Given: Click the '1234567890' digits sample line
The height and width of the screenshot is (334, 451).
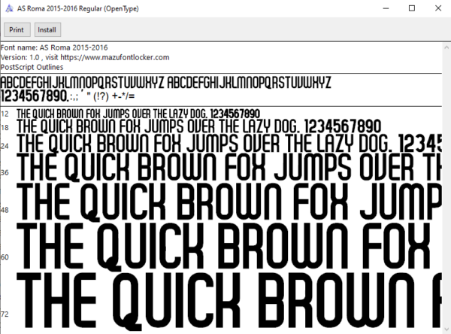Looking at the screenshot, I should pos(68,96).
